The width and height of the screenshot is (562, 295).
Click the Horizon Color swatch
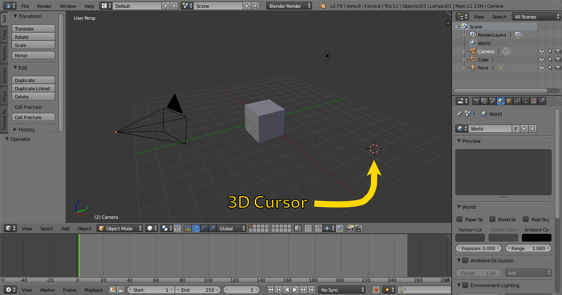pyautogui.click(x=470, y=238)
